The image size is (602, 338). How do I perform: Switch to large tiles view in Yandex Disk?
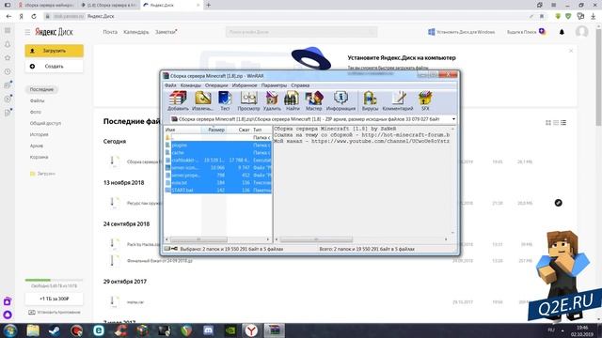click(x=548, y=123)
